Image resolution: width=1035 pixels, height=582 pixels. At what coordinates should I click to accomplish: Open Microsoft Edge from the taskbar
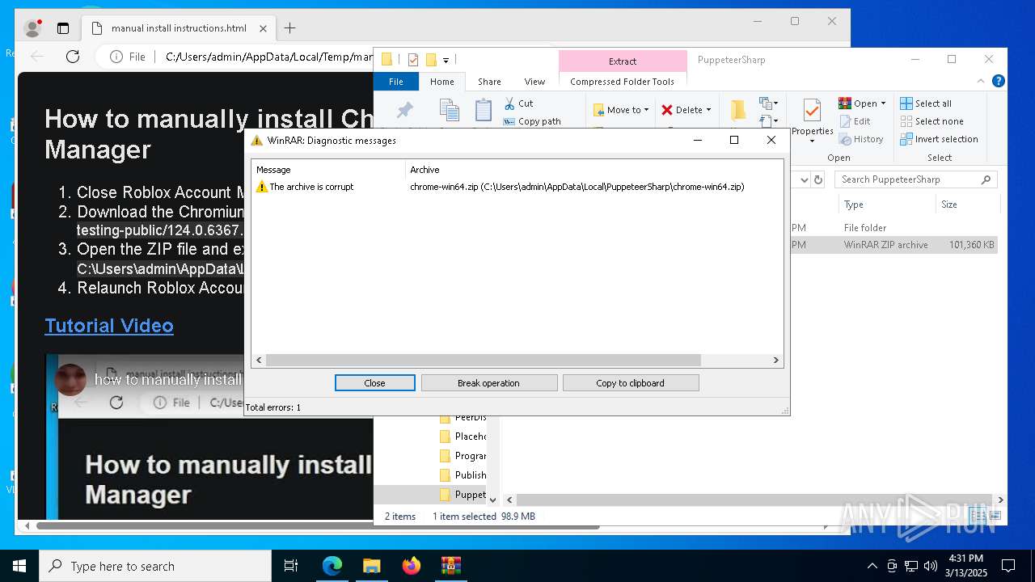pos(332,566)
